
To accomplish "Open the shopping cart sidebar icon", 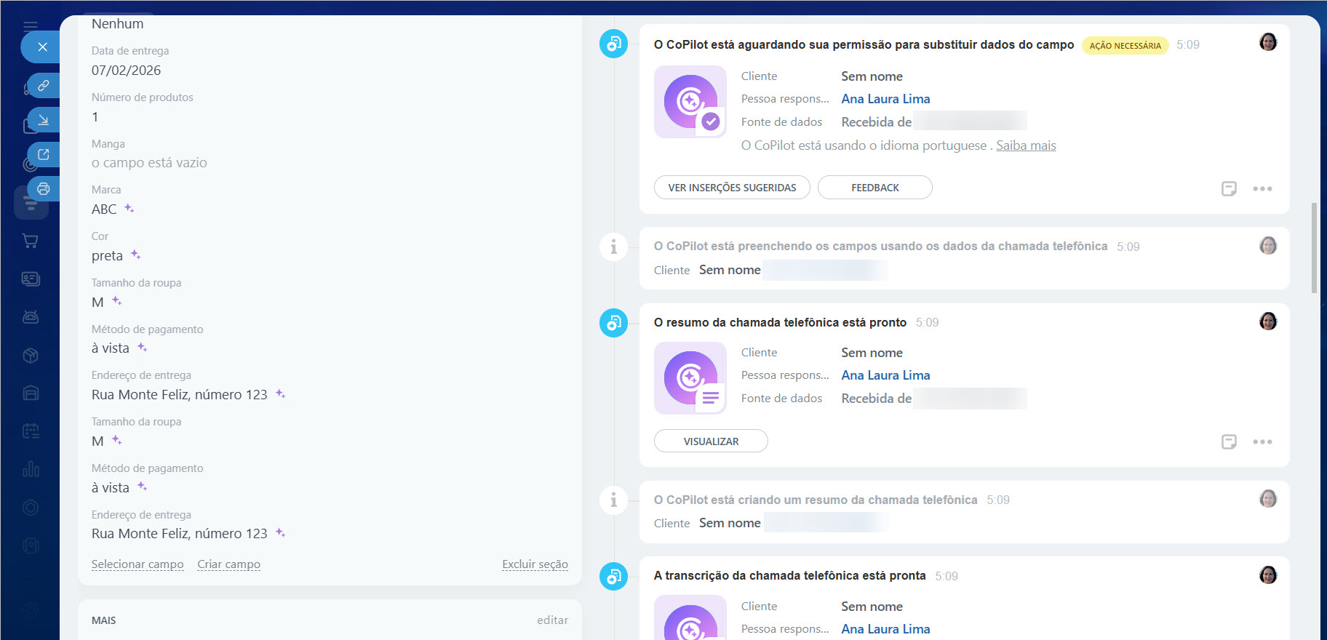I will [x=31, y=241].
